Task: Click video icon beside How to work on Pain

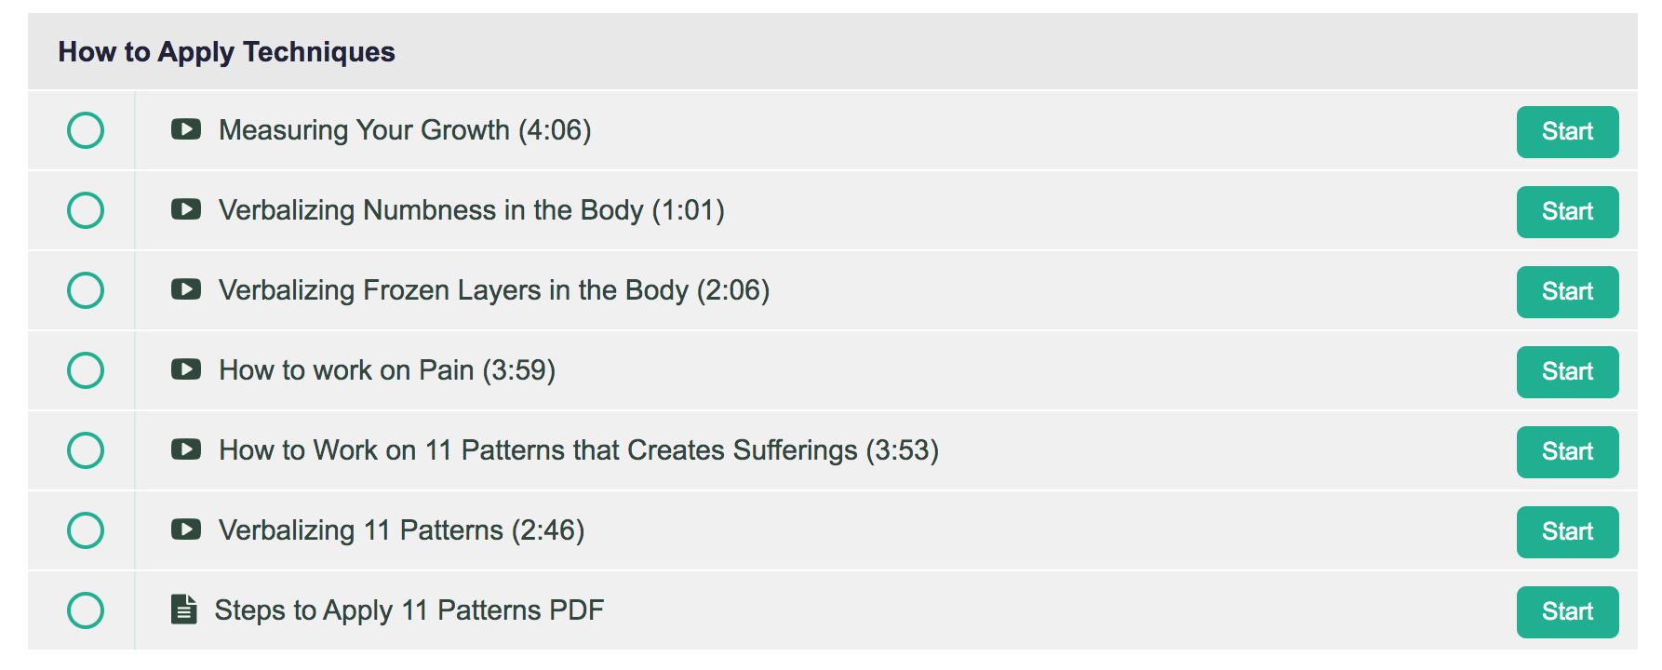Action: coord(186,369)
